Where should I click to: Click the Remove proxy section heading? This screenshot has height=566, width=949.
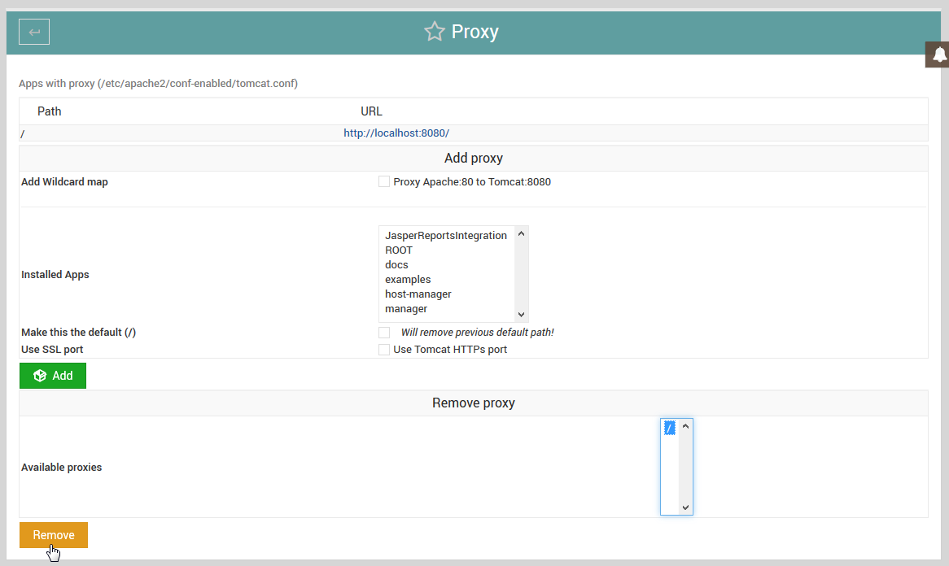tap(474, 403)
